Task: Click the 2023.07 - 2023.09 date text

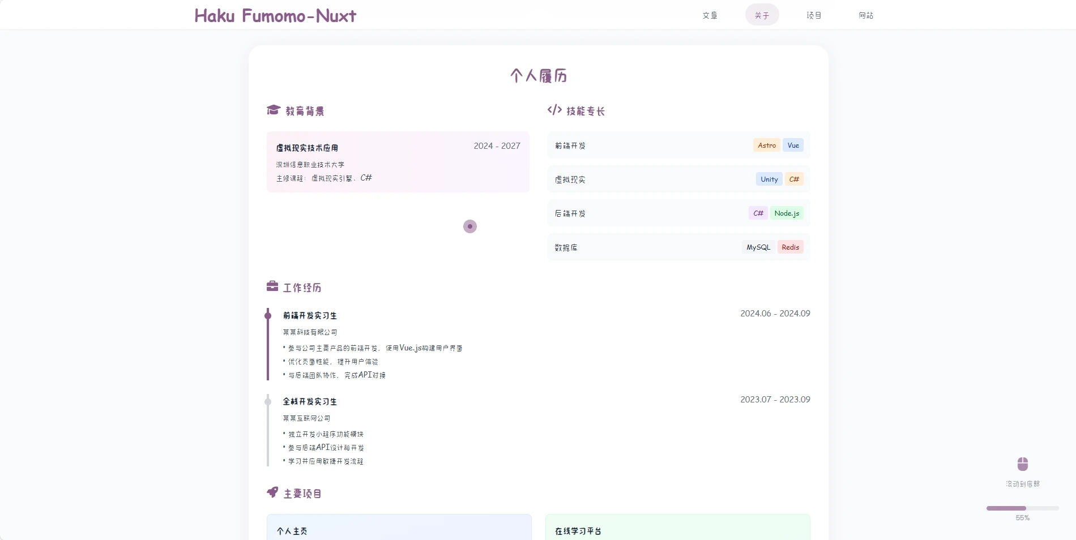Action: (775, 399)
